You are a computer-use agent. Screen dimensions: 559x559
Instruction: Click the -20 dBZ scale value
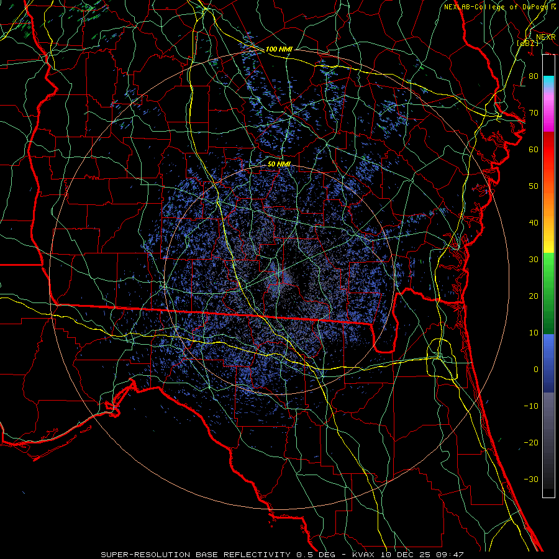click(x=531, y=443)
